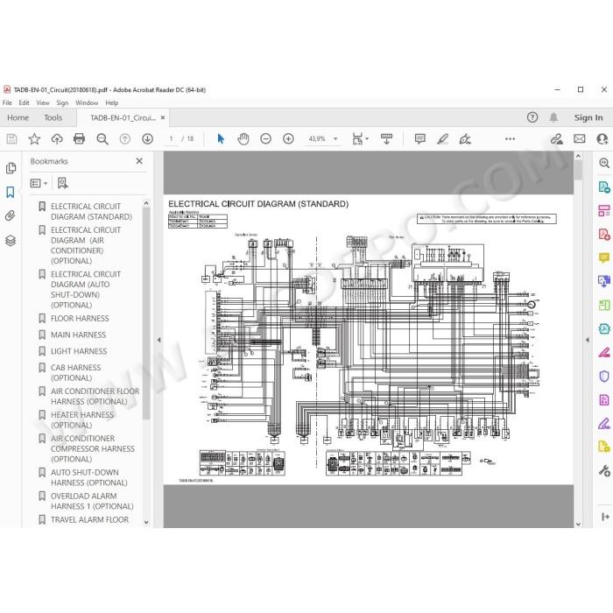Add a comment with speech bubble tool
This screenshot has width=613, height=613.
(419, 138)
